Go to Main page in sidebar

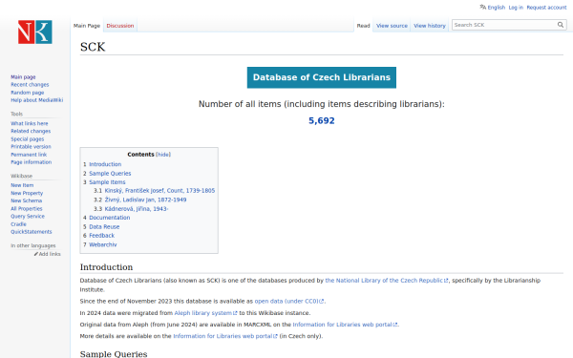tap(23, 77)
